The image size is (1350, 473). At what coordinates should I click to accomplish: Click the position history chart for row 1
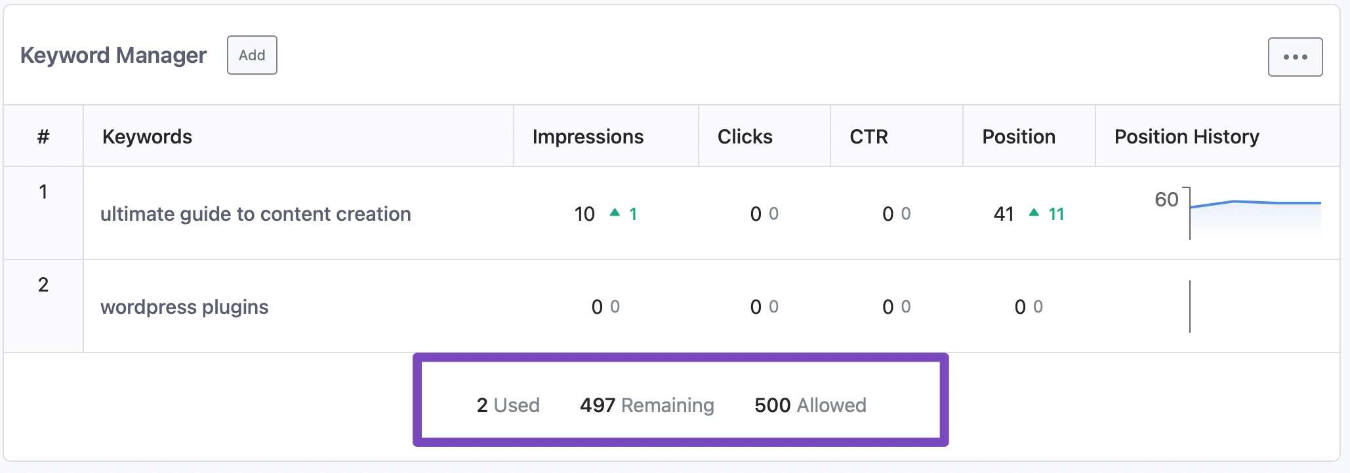coord(1254,214)
